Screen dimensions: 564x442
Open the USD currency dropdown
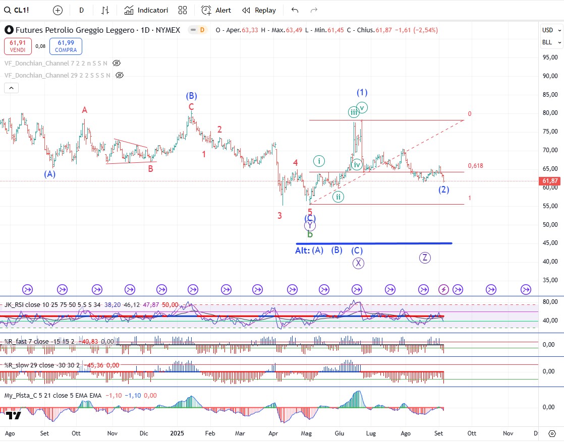point(547,30)
